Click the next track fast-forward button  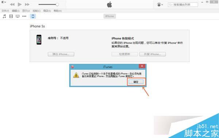coord(27,4)
